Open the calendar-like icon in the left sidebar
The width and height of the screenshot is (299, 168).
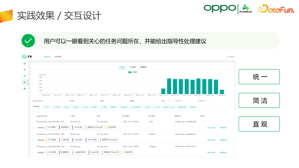point(25,89)
